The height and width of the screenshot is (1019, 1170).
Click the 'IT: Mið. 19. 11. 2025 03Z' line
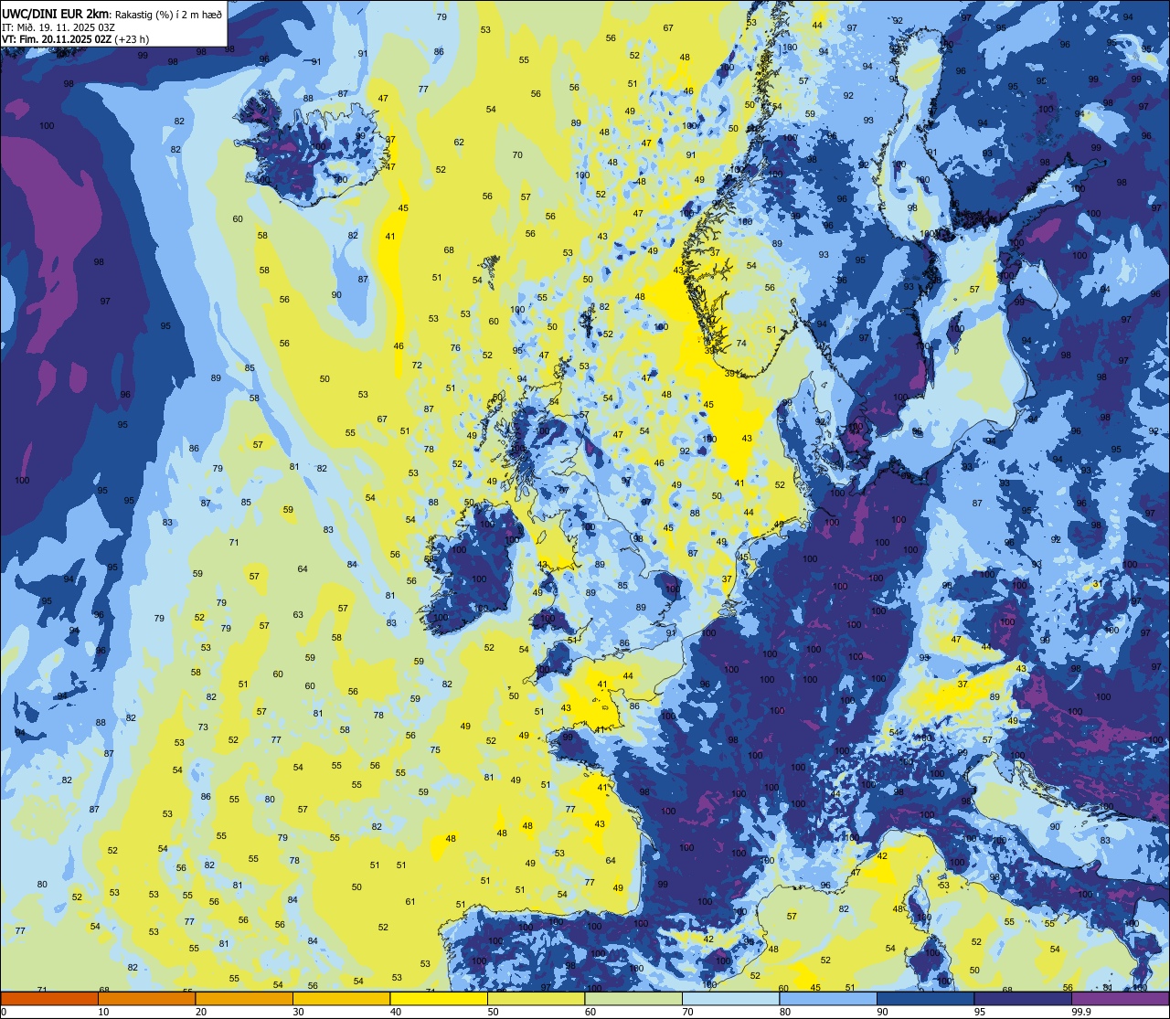58,27
